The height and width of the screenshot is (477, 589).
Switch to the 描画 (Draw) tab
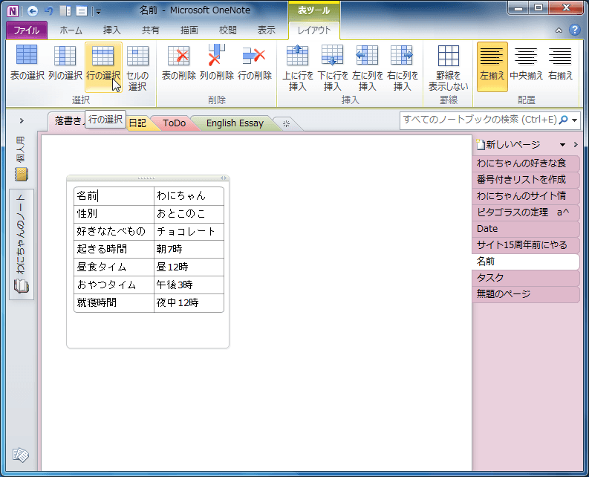[189, 30]
